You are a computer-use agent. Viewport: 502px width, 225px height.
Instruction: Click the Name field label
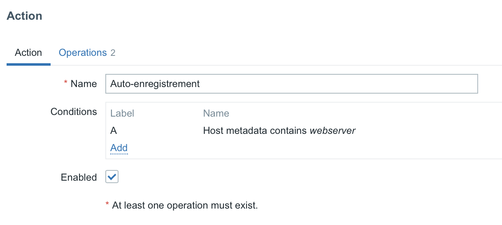pyautogui.click(x=84, y=84)
